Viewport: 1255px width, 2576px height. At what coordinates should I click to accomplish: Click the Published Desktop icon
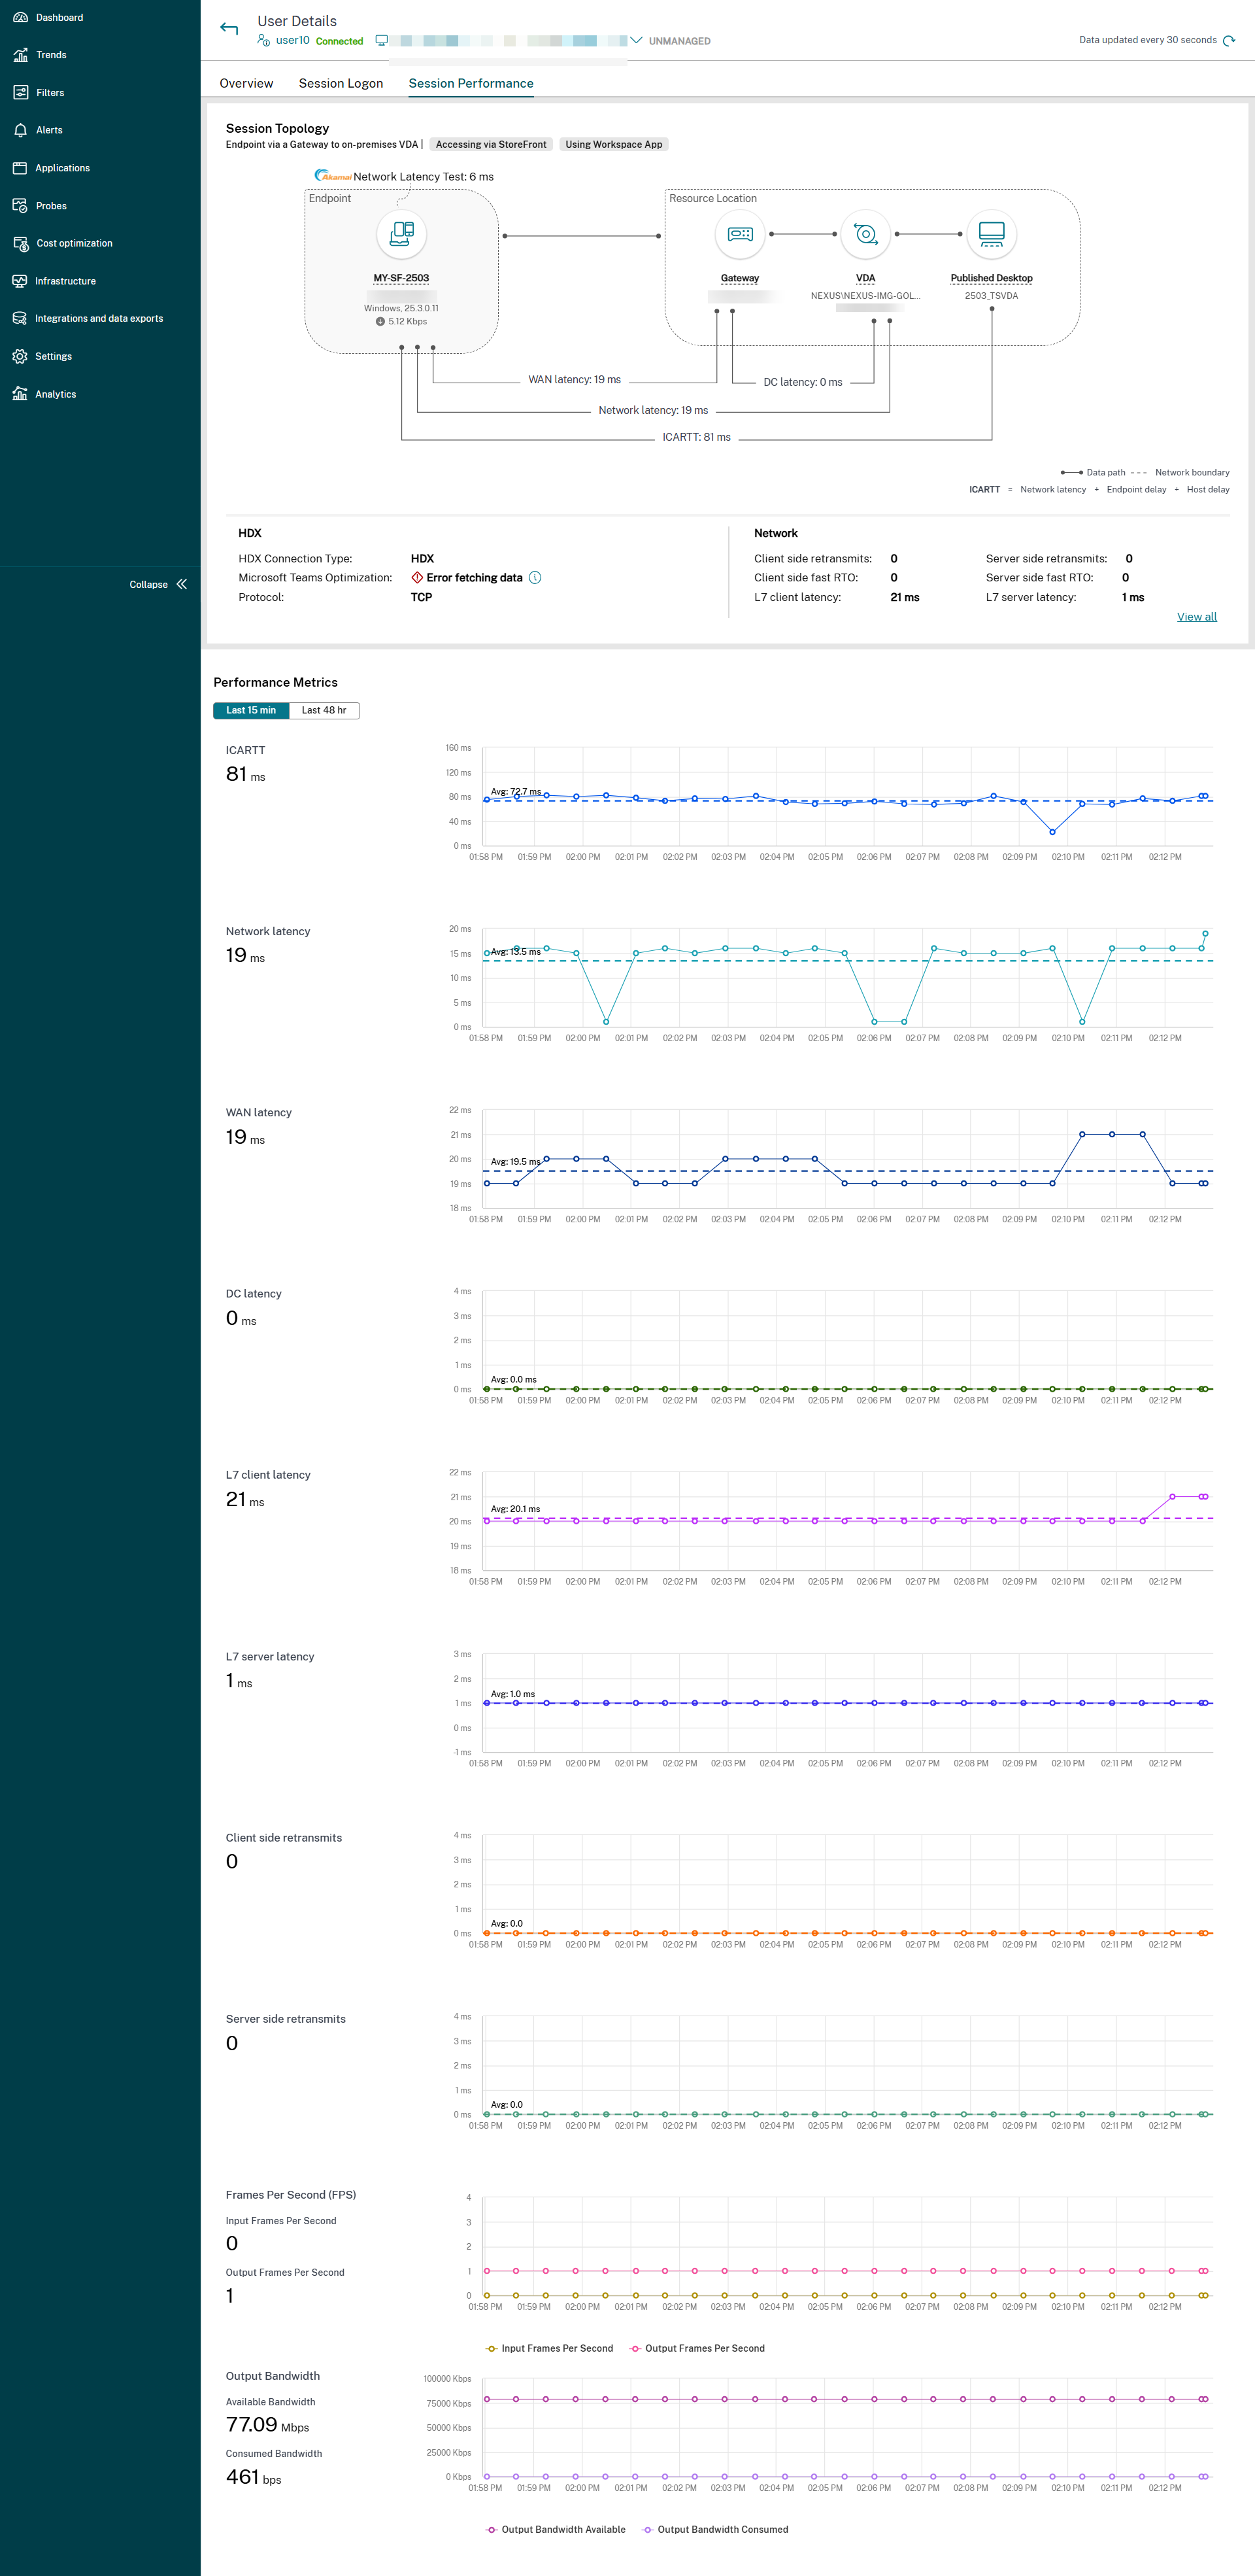991,234
